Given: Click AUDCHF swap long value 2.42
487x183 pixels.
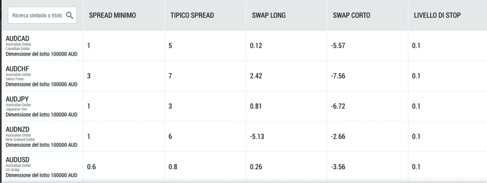Looking at the screenshot, I should (x=256, y=76).
